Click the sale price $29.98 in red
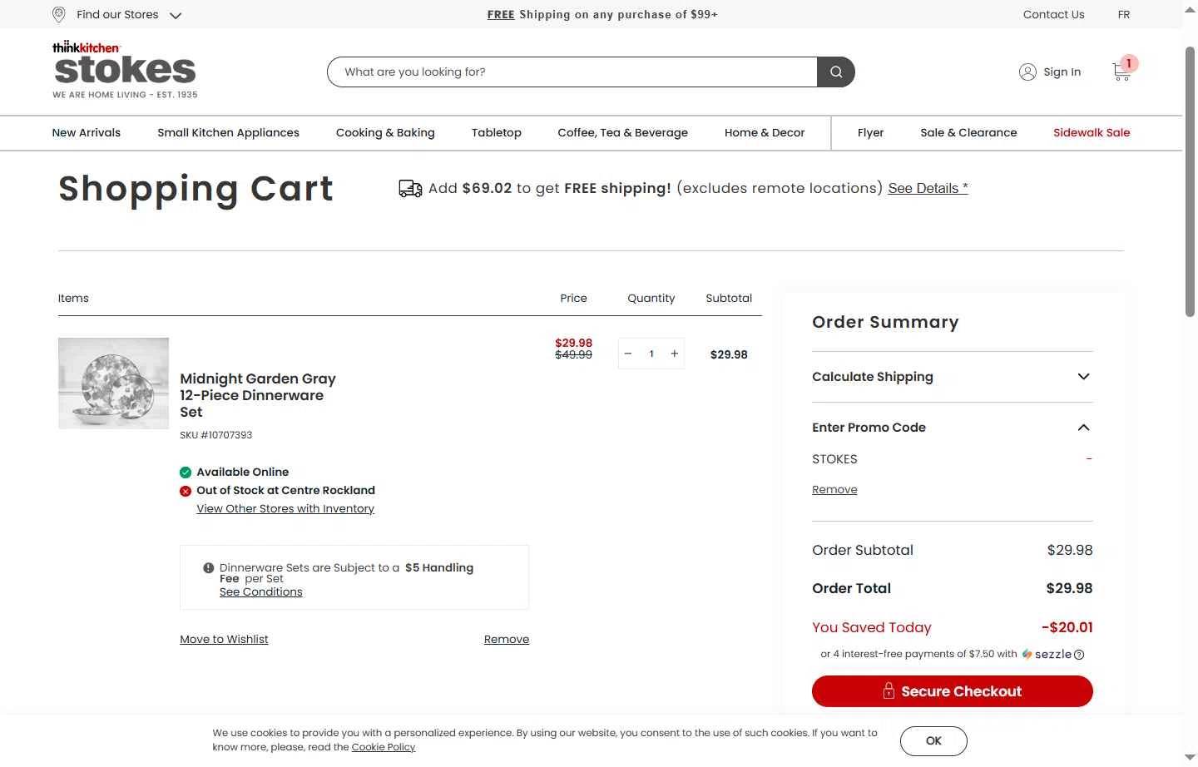 coord(574,343)
